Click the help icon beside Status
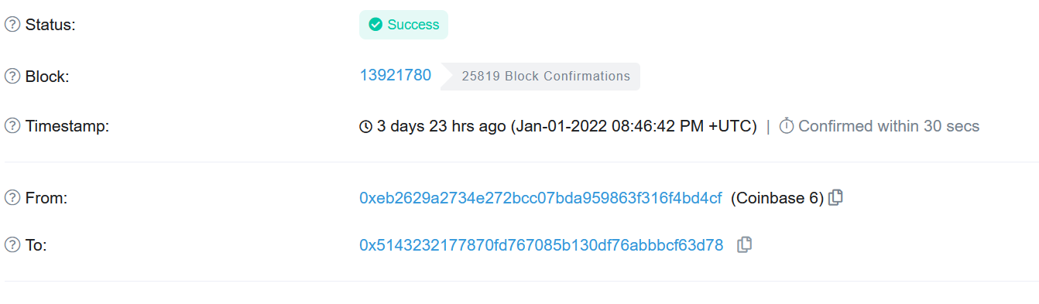The image size is (1039, 304). 12,25
